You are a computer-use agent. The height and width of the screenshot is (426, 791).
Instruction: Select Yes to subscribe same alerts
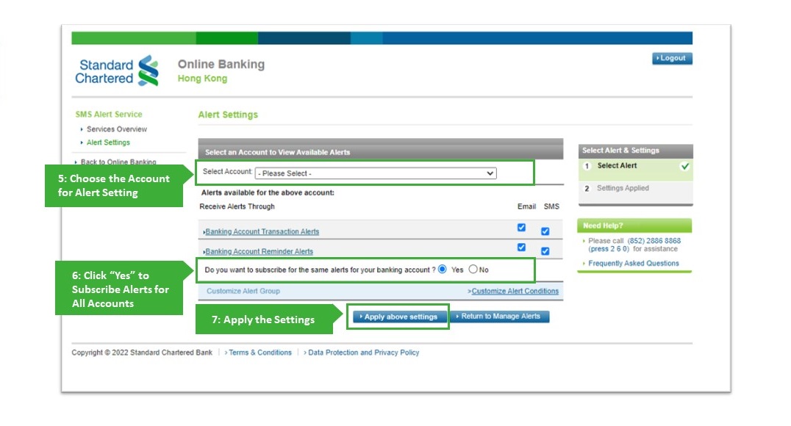pyautogui.click(x=443, y=270)
